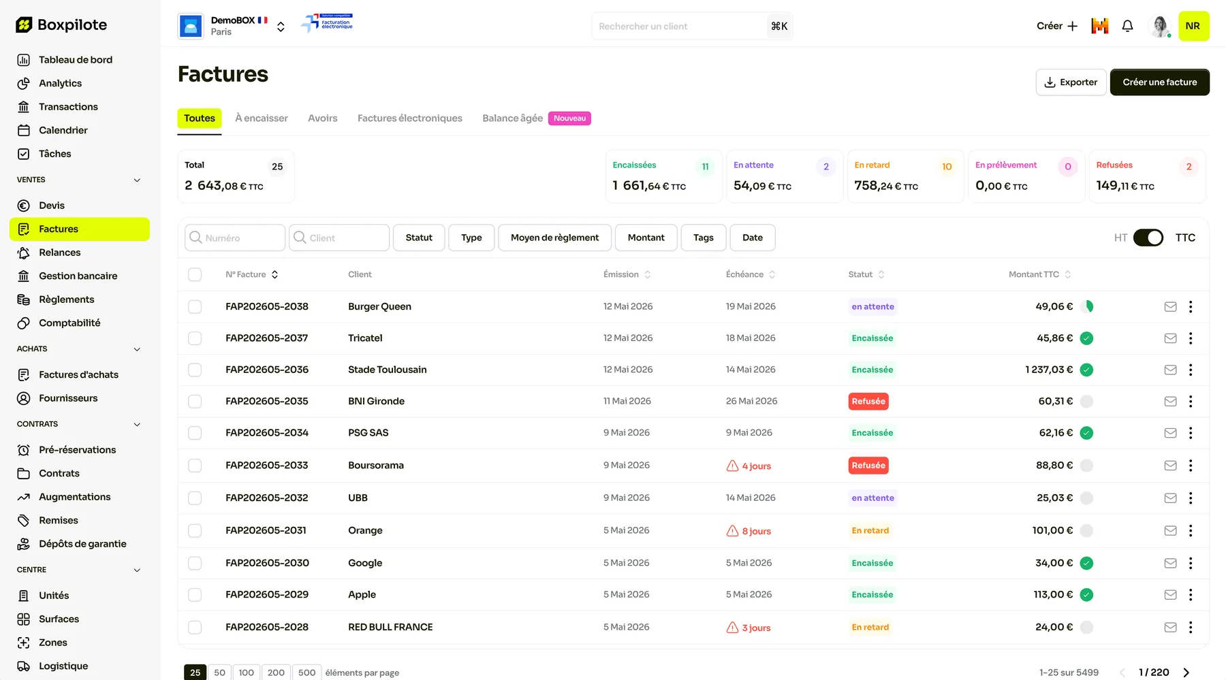The height and width of the screenshot is (680, 1226).
Task: Select checkbox for invoice FAP202605-2037
Action: click(x=195, y=338)
